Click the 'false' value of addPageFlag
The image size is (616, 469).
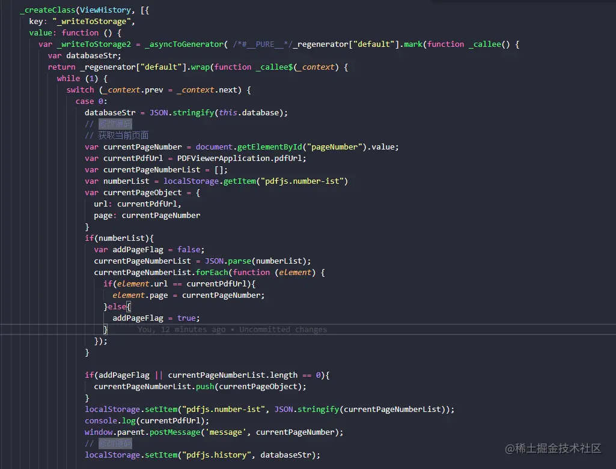(x=189, y=249)
